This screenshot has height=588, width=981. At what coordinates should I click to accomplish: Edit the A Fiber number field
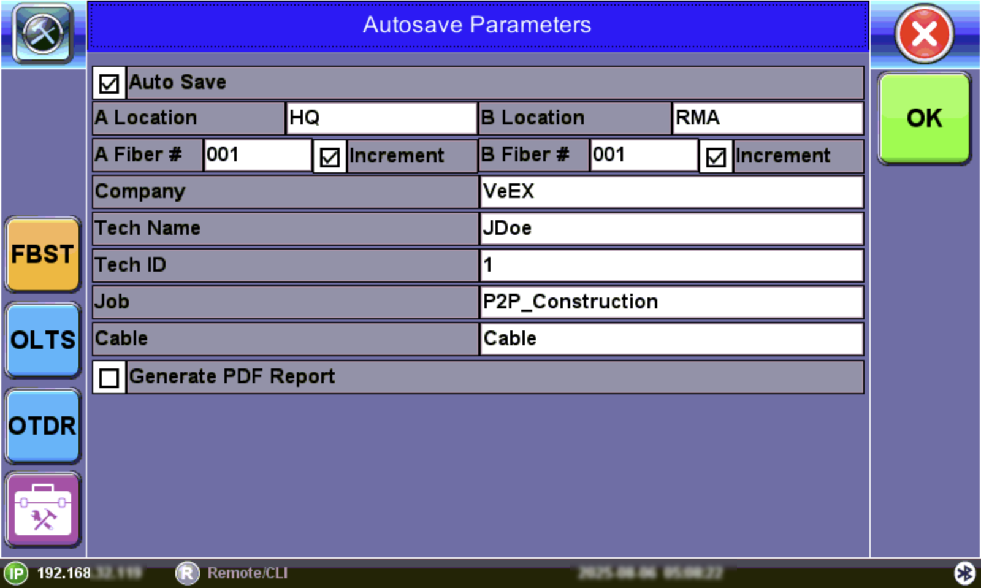click(x=257, y=155)
